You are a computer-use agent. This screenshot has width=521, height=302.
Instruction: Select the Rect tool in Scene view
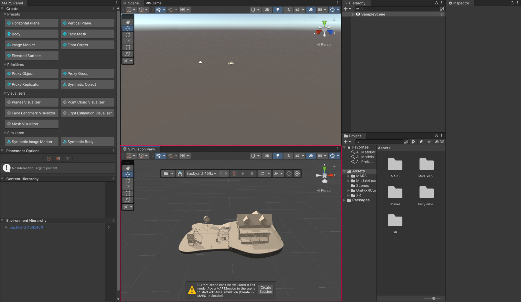pos(128,47)
